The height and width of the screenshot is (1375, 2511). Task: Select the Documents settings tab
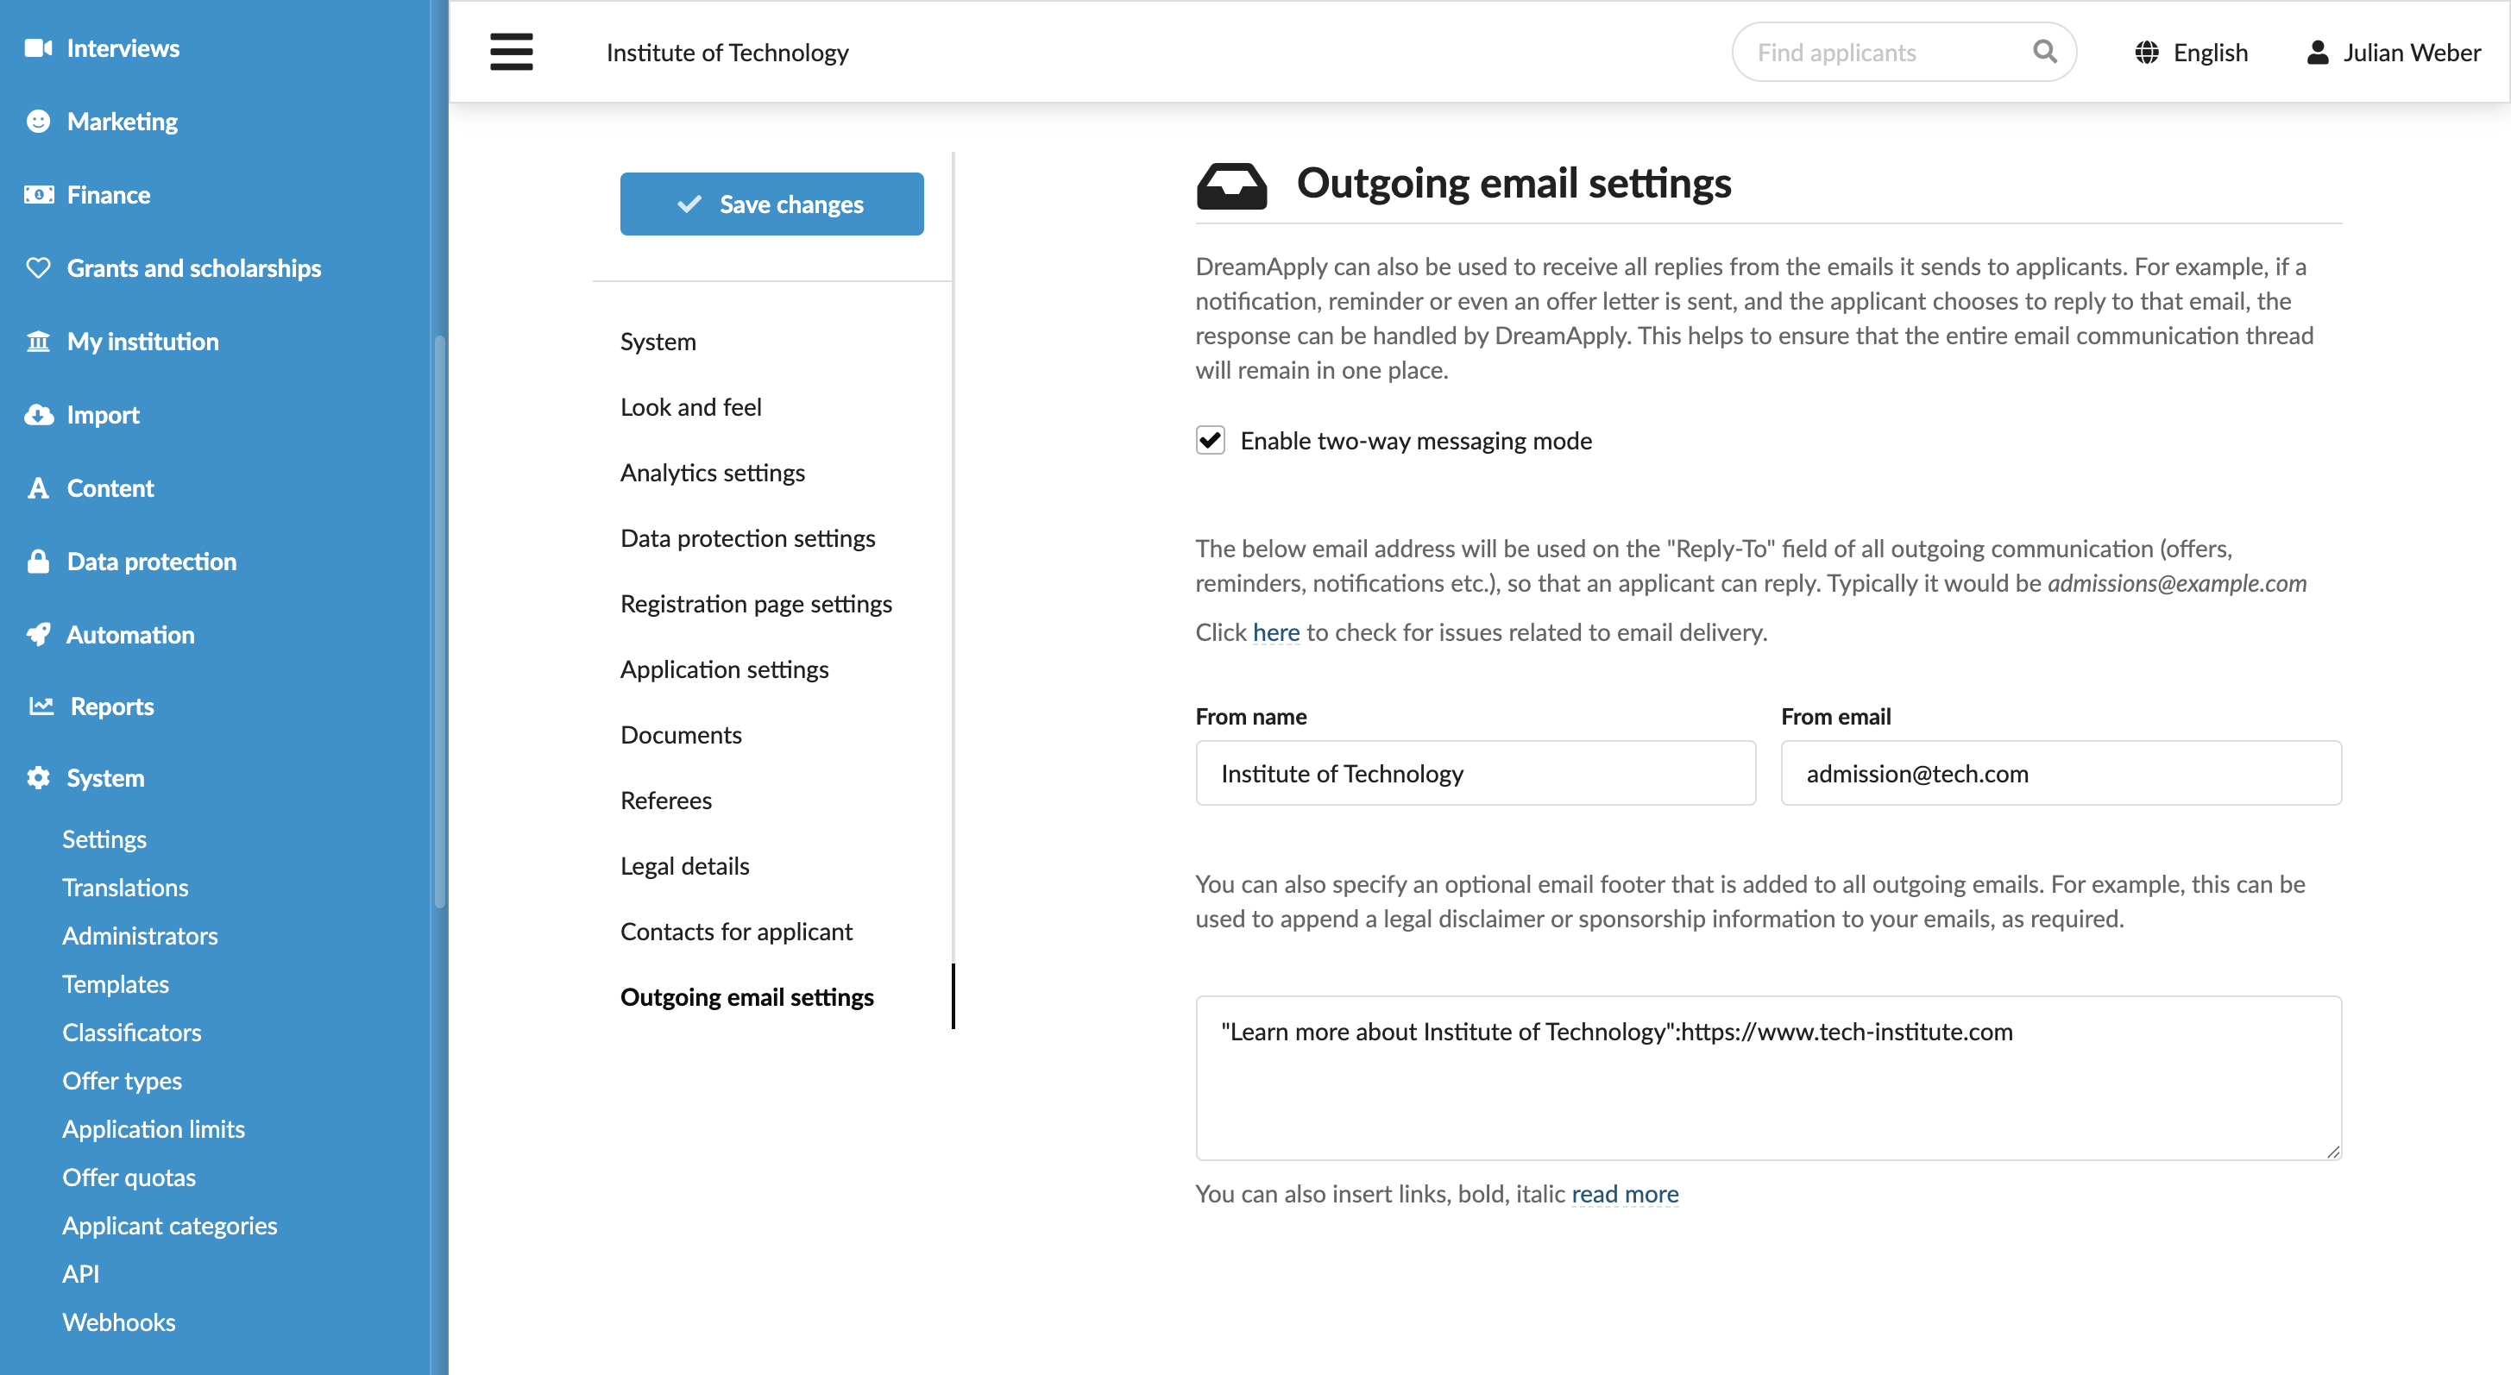(681, 735)
